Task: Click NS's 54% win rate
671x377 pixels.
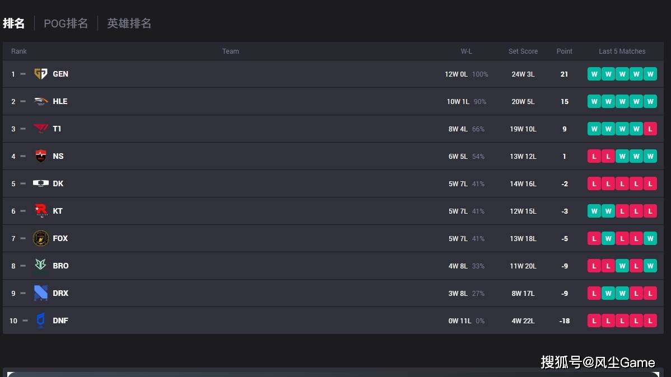Action: coord(478,156)
